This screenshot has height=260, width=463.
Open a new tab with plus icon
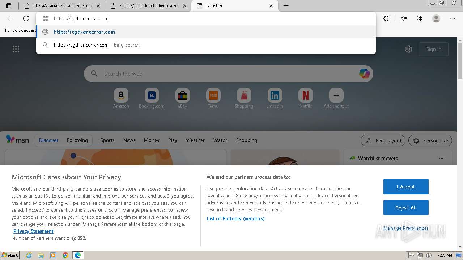point(286,6)
